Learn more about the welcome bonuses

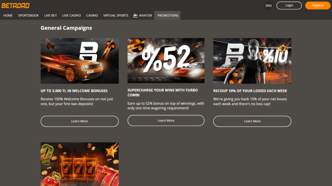pos(79,121)
